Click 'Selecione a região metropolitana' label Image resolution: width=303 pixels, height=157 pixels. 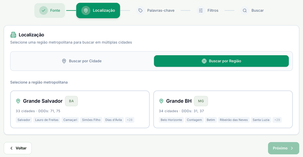39,82
